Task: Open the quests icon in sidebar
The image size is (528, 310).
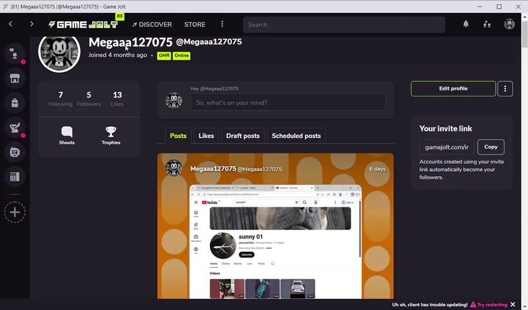Action: pyautogui.click(x=15, y=128)
